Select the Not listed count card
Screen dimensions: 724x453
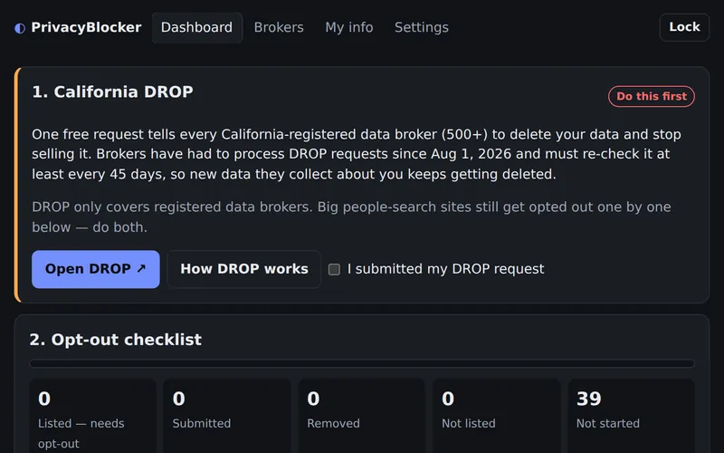tap(496, 416)
